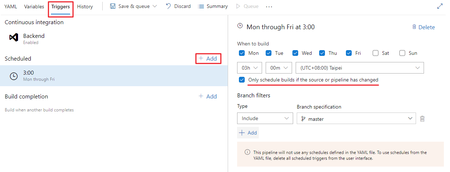
Task: Switch to the Variables tab
Action: coord(34,6)
